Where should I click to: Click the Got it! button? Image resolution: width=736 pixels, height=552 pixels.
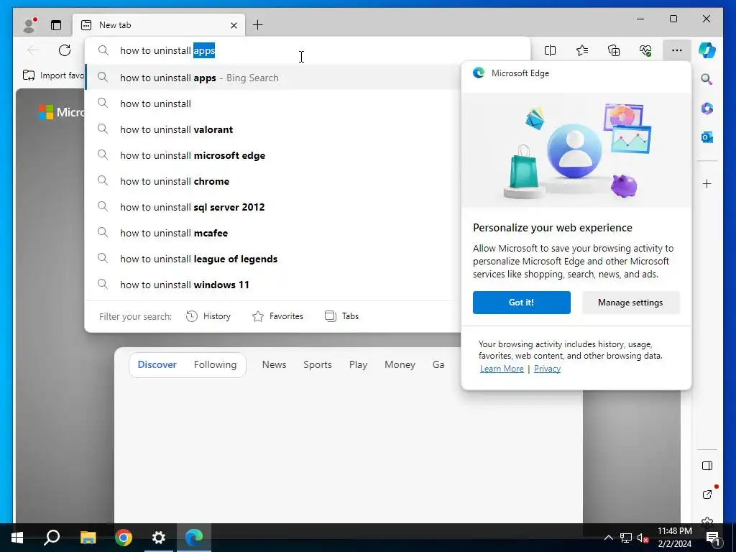[522, 303]
